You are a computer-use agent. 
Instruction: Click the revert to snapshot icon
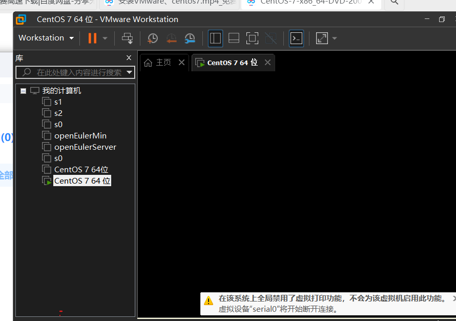171,38
